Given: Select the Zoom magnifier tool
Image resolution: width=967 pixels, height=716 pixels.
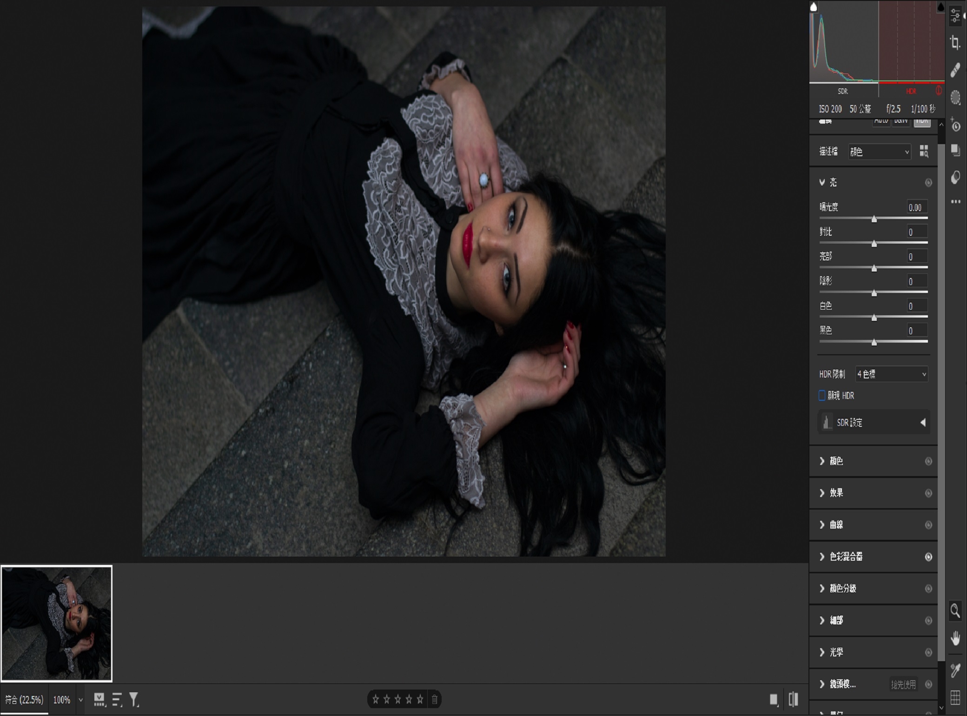Looking at the screenshot, I should coord(955,611).
